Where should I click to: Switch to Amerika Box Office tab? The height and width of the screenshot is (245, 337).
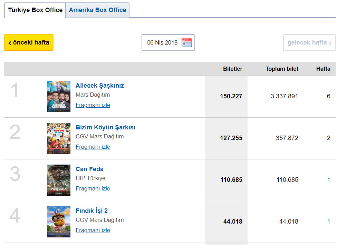pos(97,10)
